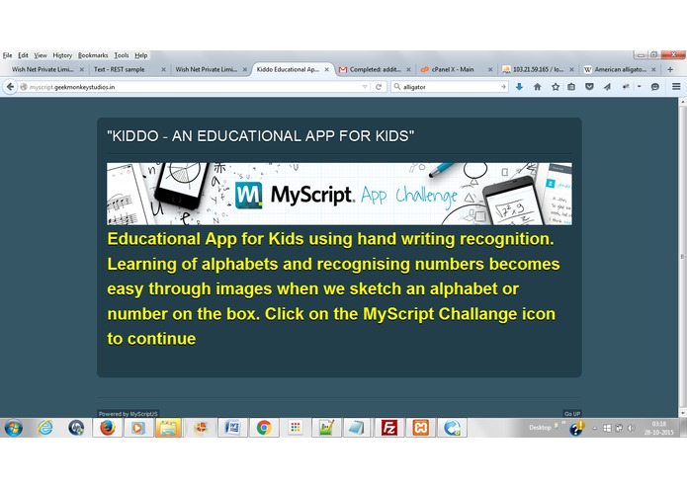The width and height of the screenshot is (687, 488).
Task: Open the Firefox Hello chat icon
Action: (x=655, y=87)
